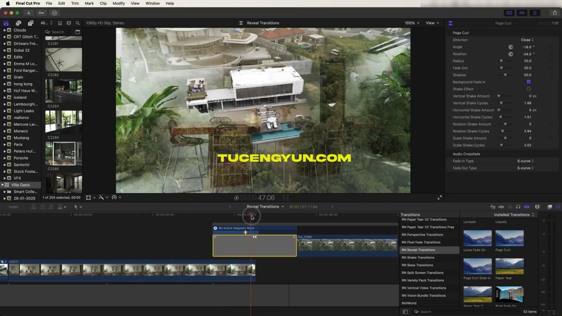
Task: Click the viewer fullscreen arrows icon
Action: [x=439, y=197]
